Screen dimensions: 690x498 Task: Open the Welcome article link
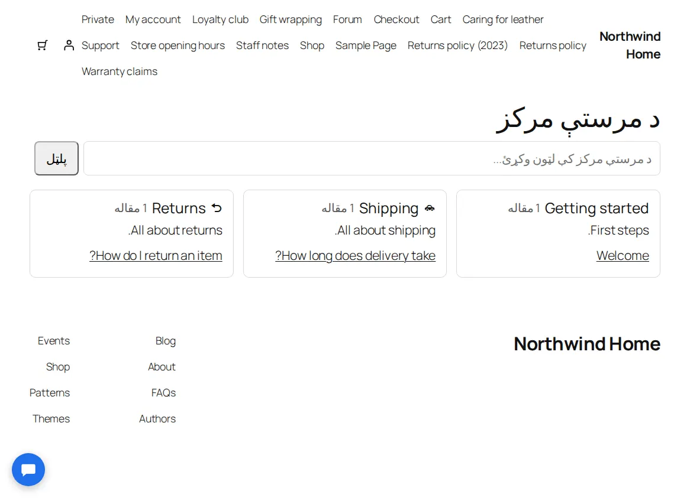pos(623,256)
